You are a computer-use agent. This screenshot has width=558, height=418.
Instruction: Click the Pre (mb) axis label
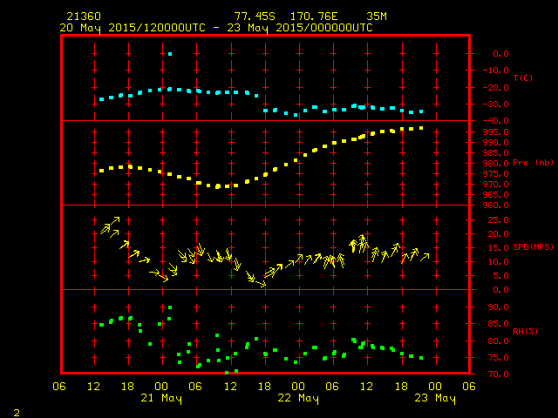[x=533, y=163]
